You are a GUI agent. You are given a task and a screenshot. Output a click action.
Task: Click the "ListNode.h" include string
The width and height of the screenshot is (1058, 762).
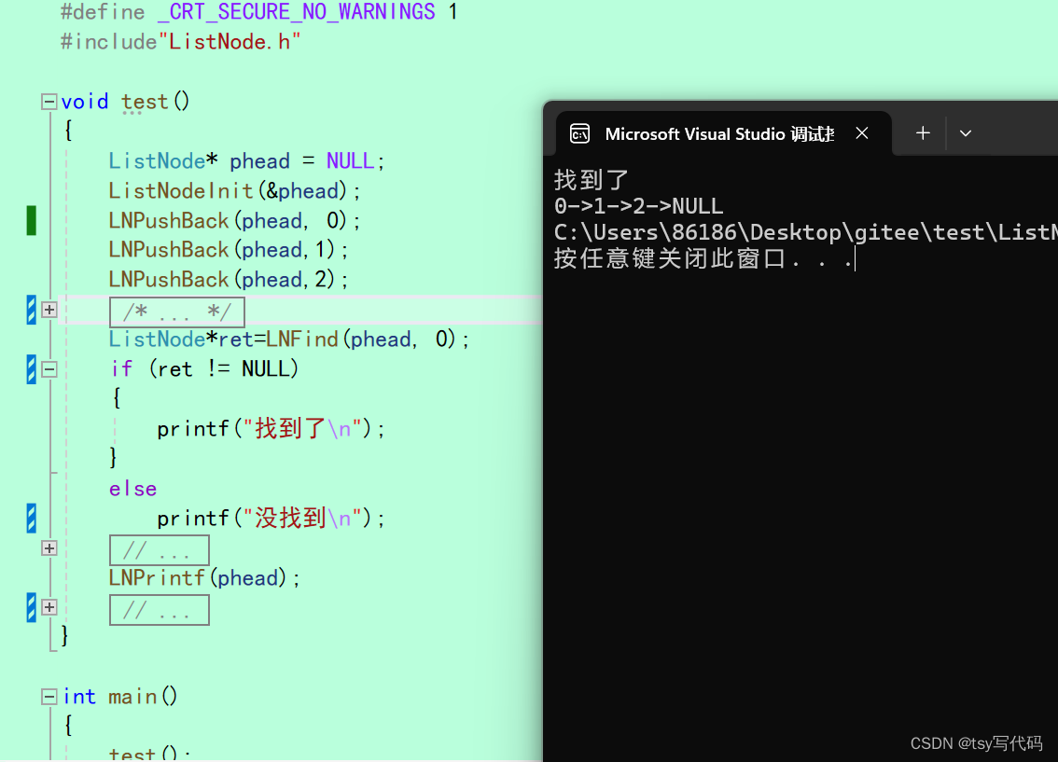229,42
